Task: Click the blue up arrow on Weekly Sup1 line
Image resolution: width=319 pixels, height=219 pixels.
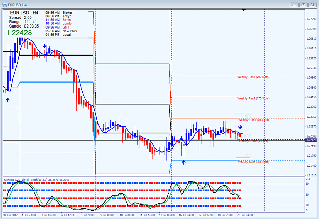Action: coord(184,162)
